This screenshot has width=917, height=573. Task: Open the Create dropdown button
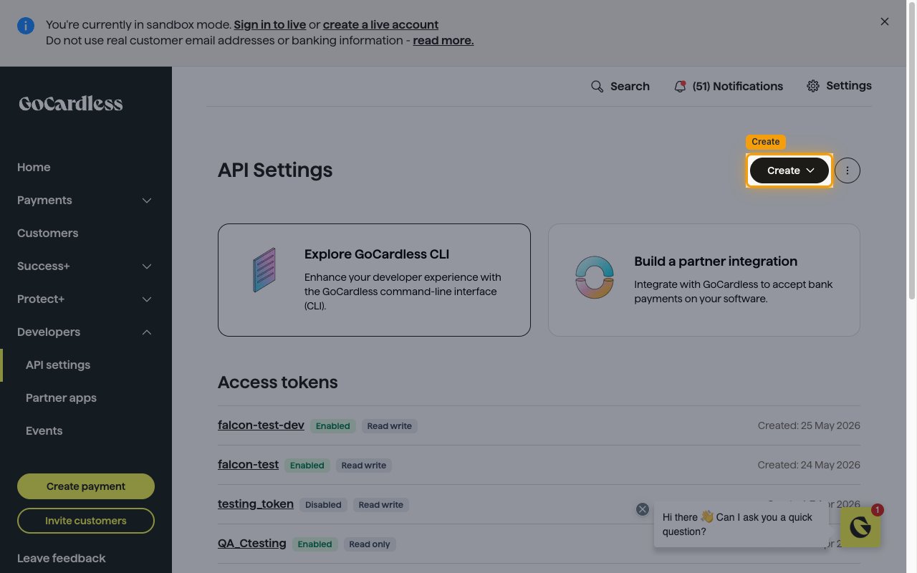pyautogui.click(x=789, y=170)
